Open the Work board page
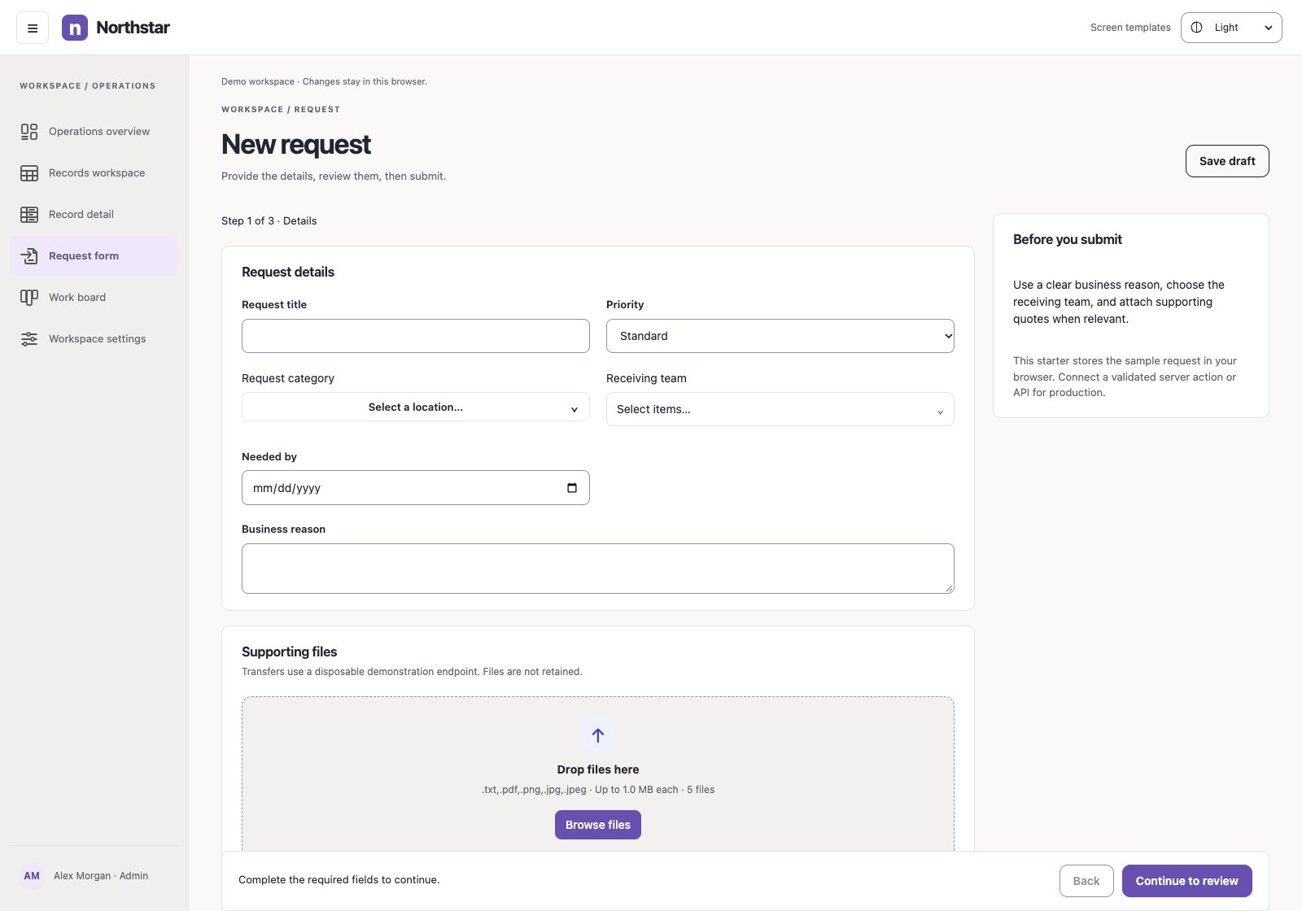1302x911 pixels. point(94,298)
